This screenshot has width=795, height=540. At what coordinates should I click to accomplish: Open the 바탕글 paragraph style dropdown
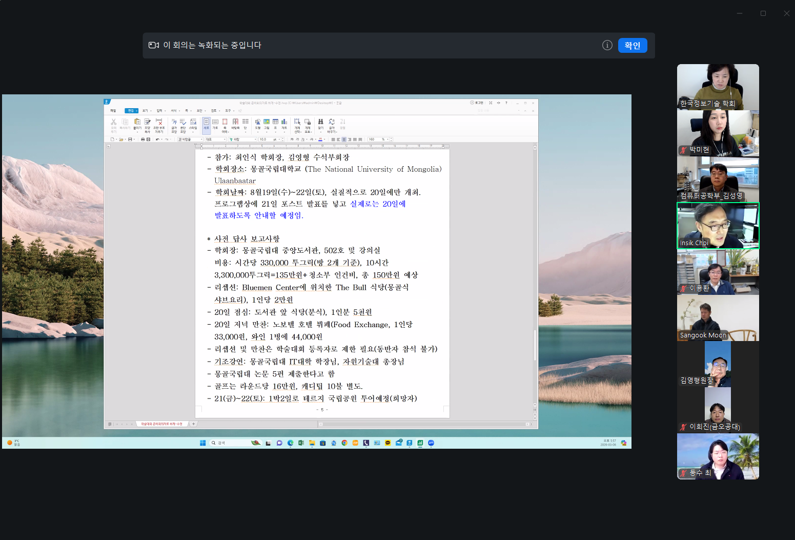click(190, 139)
